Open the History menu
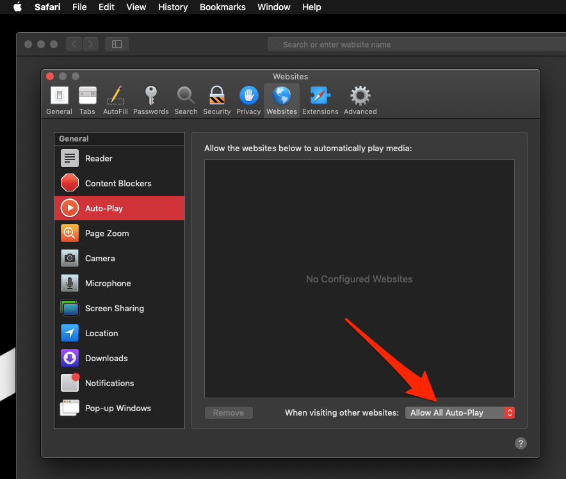566x479 pixels. click(x=173, y=7)
